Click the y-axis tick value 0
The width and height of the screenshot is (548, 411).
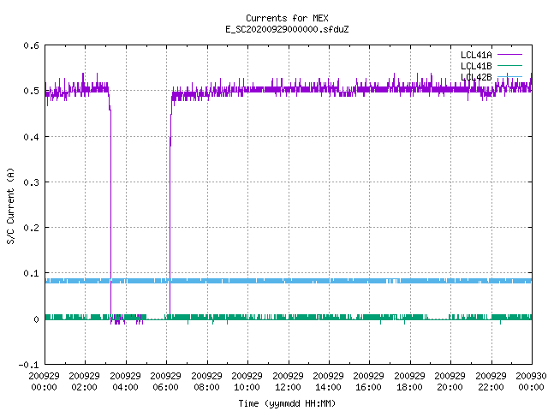pos(36,319)
